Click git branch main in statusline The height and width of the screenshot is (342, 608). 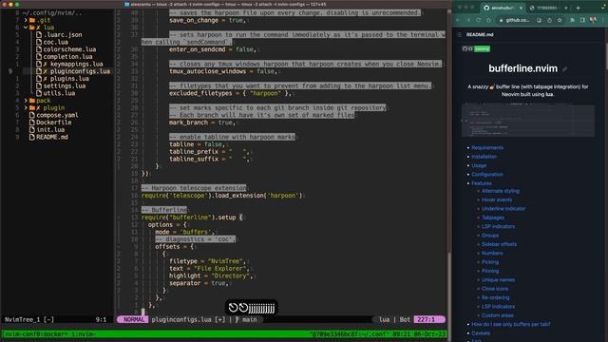click(x=247, y=319)
